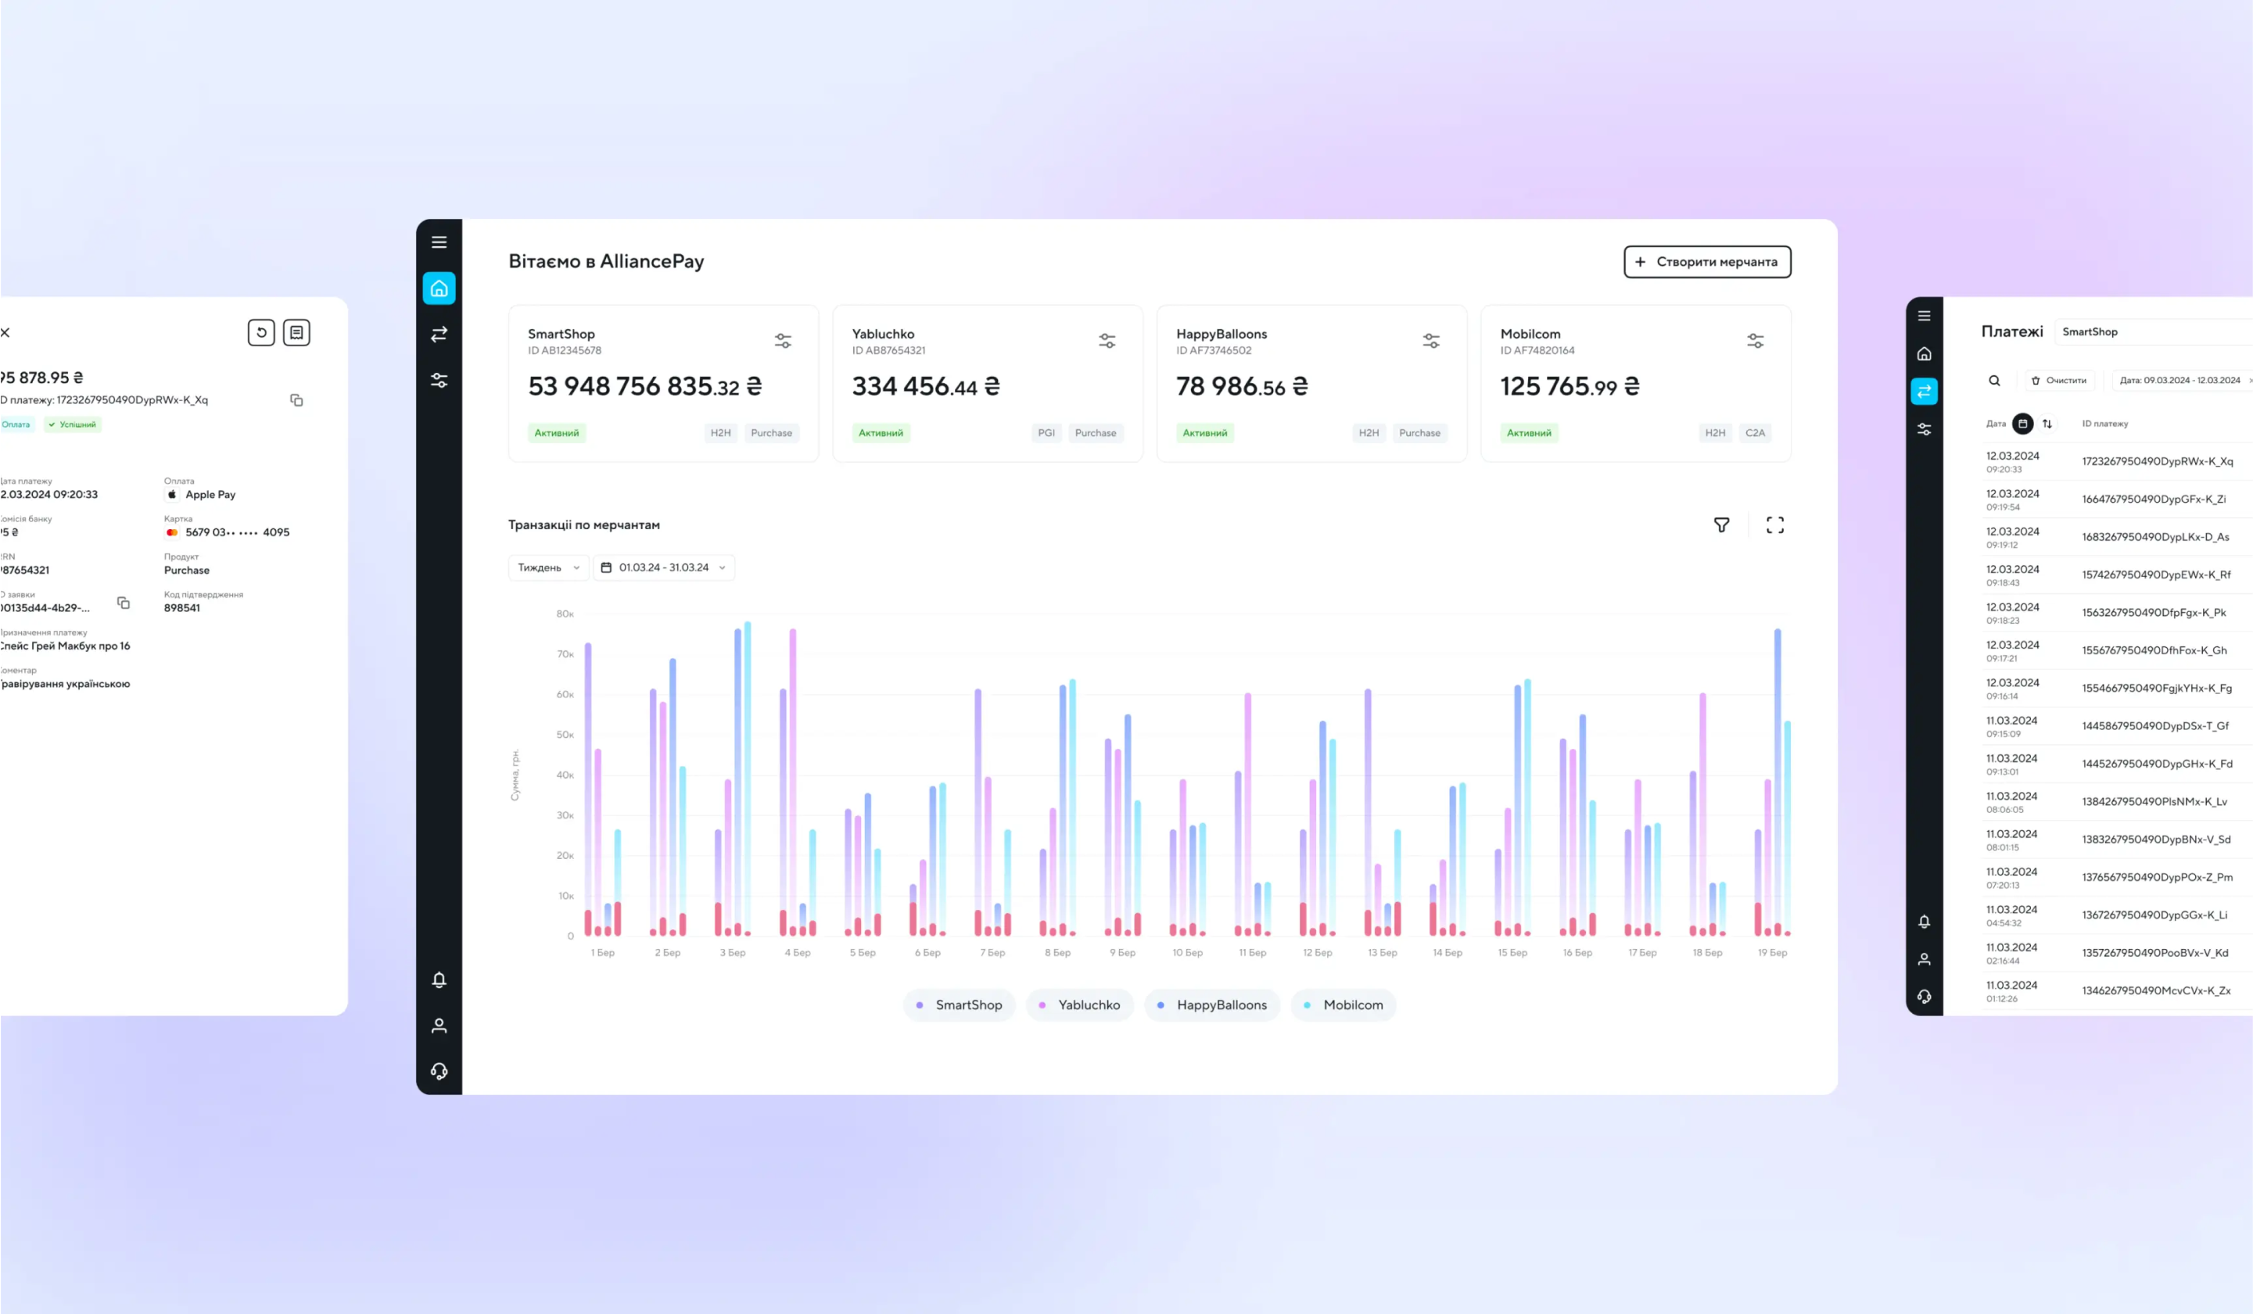Select payment row 1574267950490DypEWx-K_Rf
Image resolution: width=2253 pixels, height=1314 pixels.
point(2115,575)
